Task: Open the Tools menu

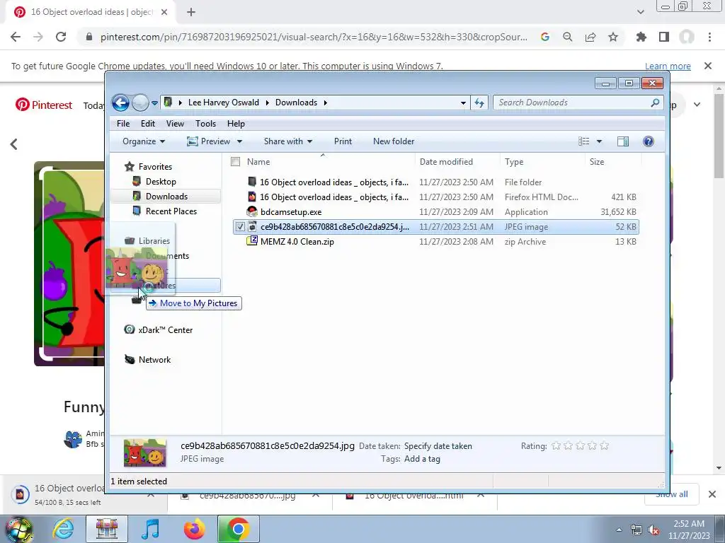Action: point(206,124)
